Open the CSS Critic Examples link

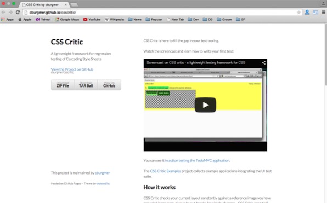(165, 171)
